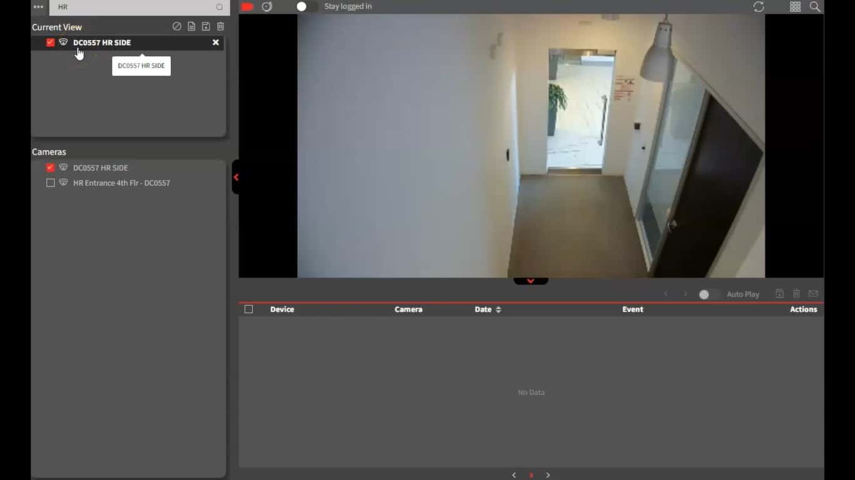Click the trash icon in Current View

click(220, 26)
